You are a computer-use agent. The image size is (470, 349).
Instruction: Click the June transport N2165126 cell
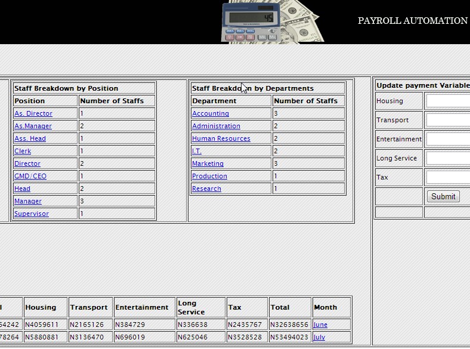click(x=91, y=325)
